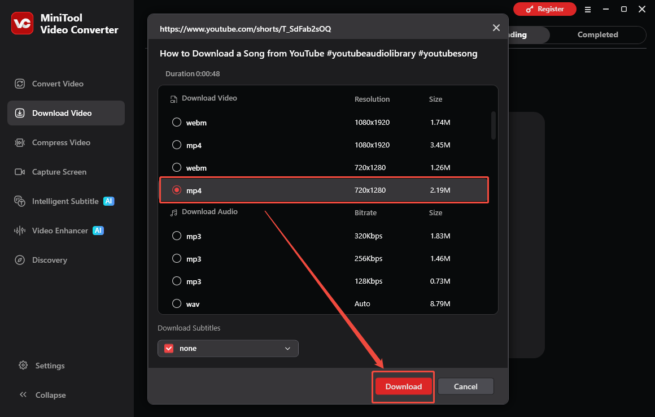This screenshot has height=417, width=655.
Task: Collapse the sidebar using the Collapse label
Action: click(51, 395)
